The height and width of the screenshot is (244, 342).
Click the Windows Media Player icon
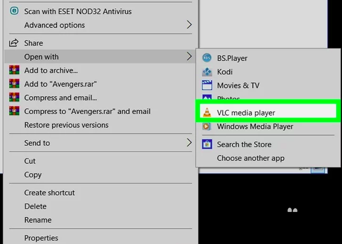point(207,126)
